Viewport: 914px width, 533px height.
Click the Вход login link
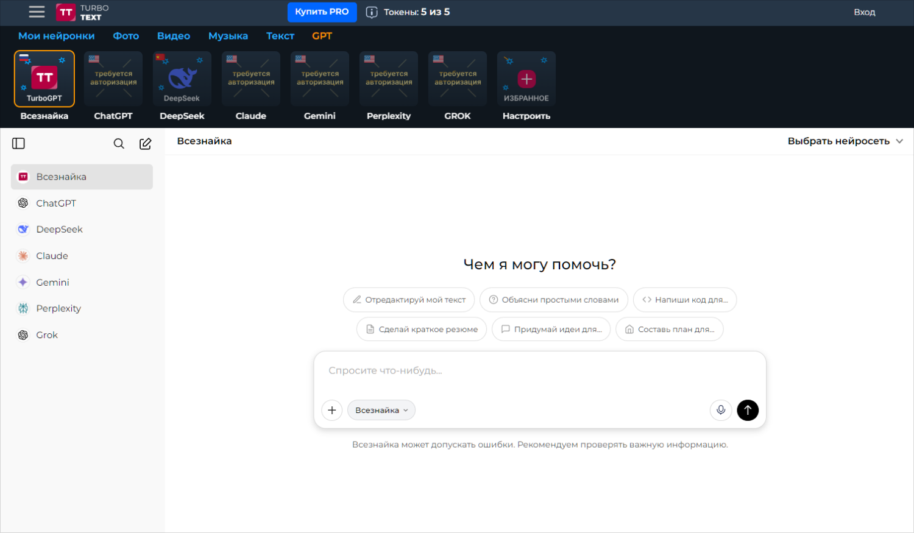(x=865, y=12)
